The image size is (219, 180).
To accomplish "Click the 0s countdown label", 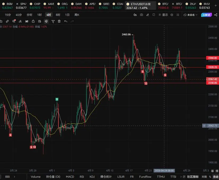I will [135, 15].
